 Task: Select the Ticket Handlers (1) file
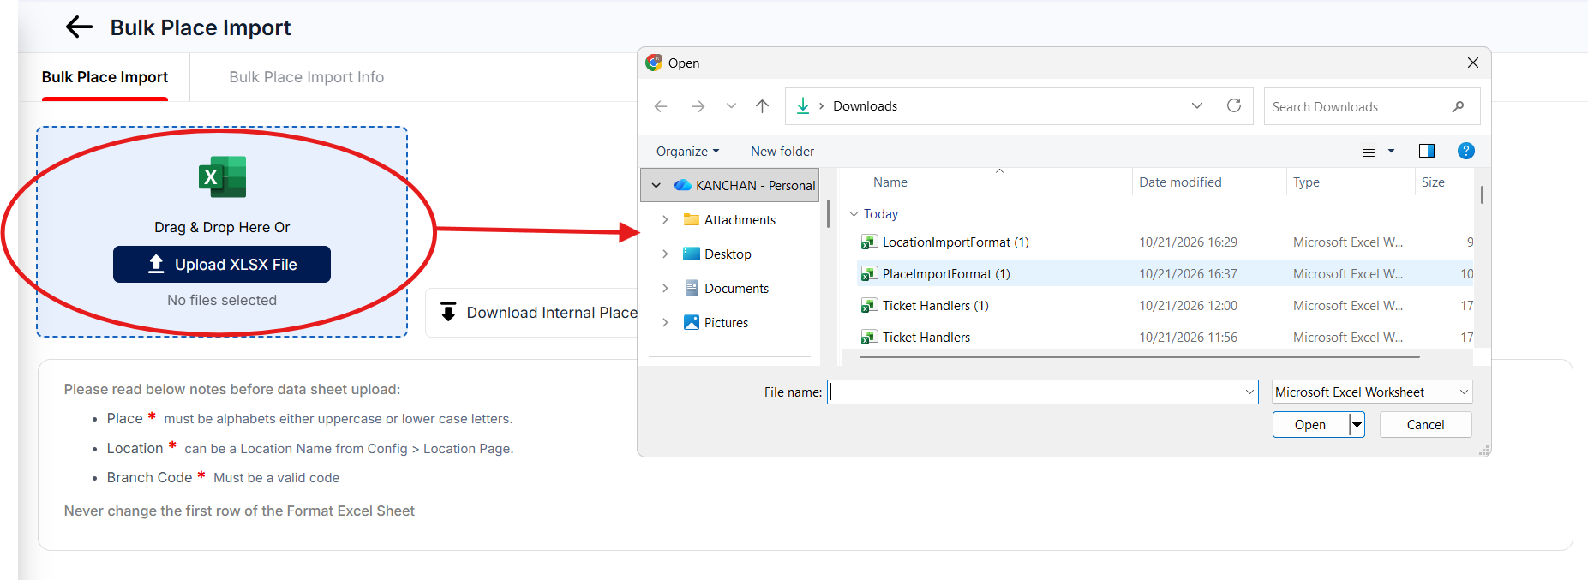click(x=935, y=306)
